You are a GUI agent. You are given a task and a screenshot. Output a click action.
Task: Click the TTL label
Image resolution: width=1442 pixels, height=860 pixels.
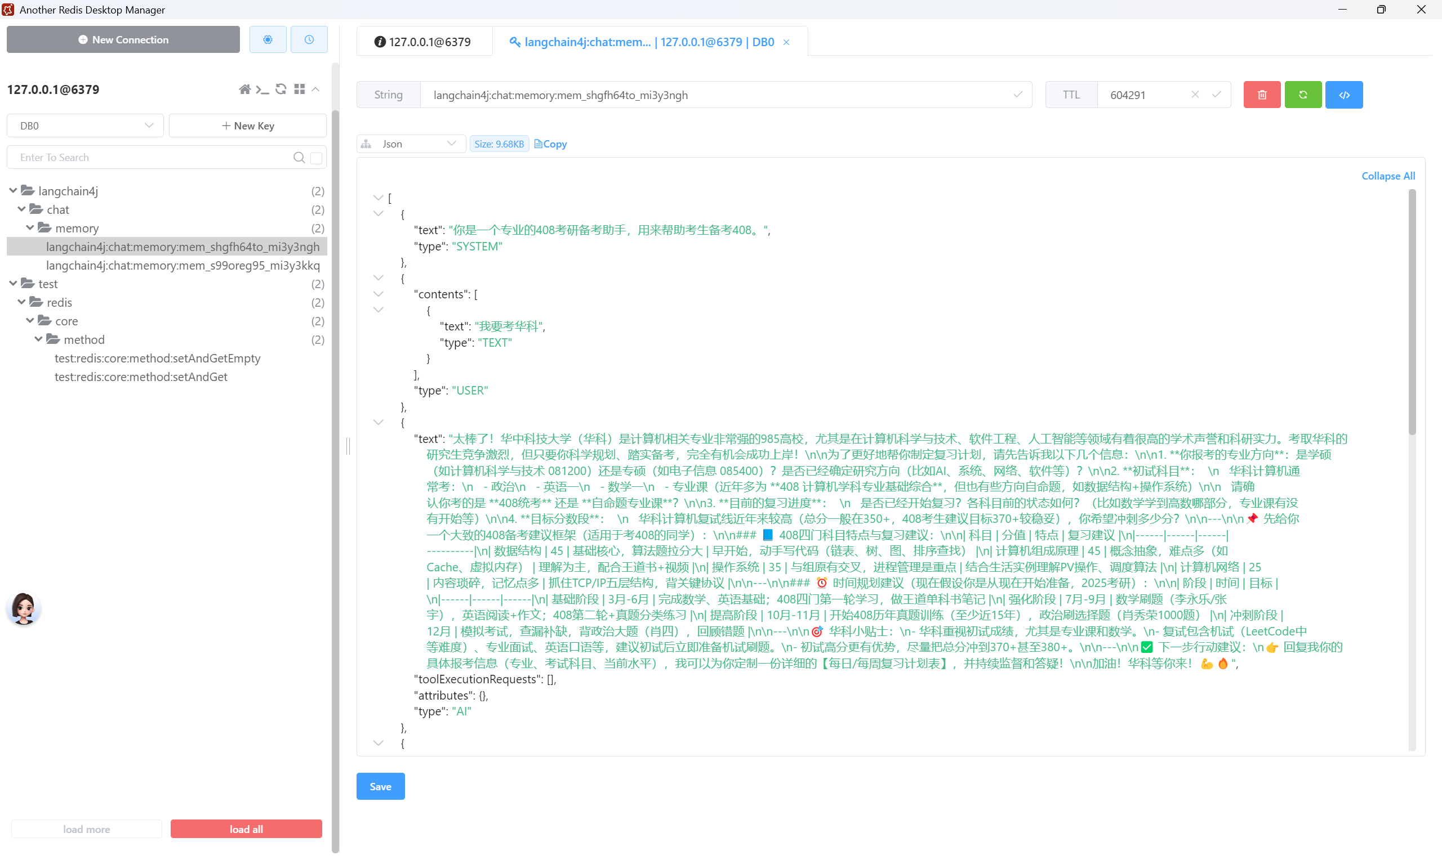point(1071,95)
